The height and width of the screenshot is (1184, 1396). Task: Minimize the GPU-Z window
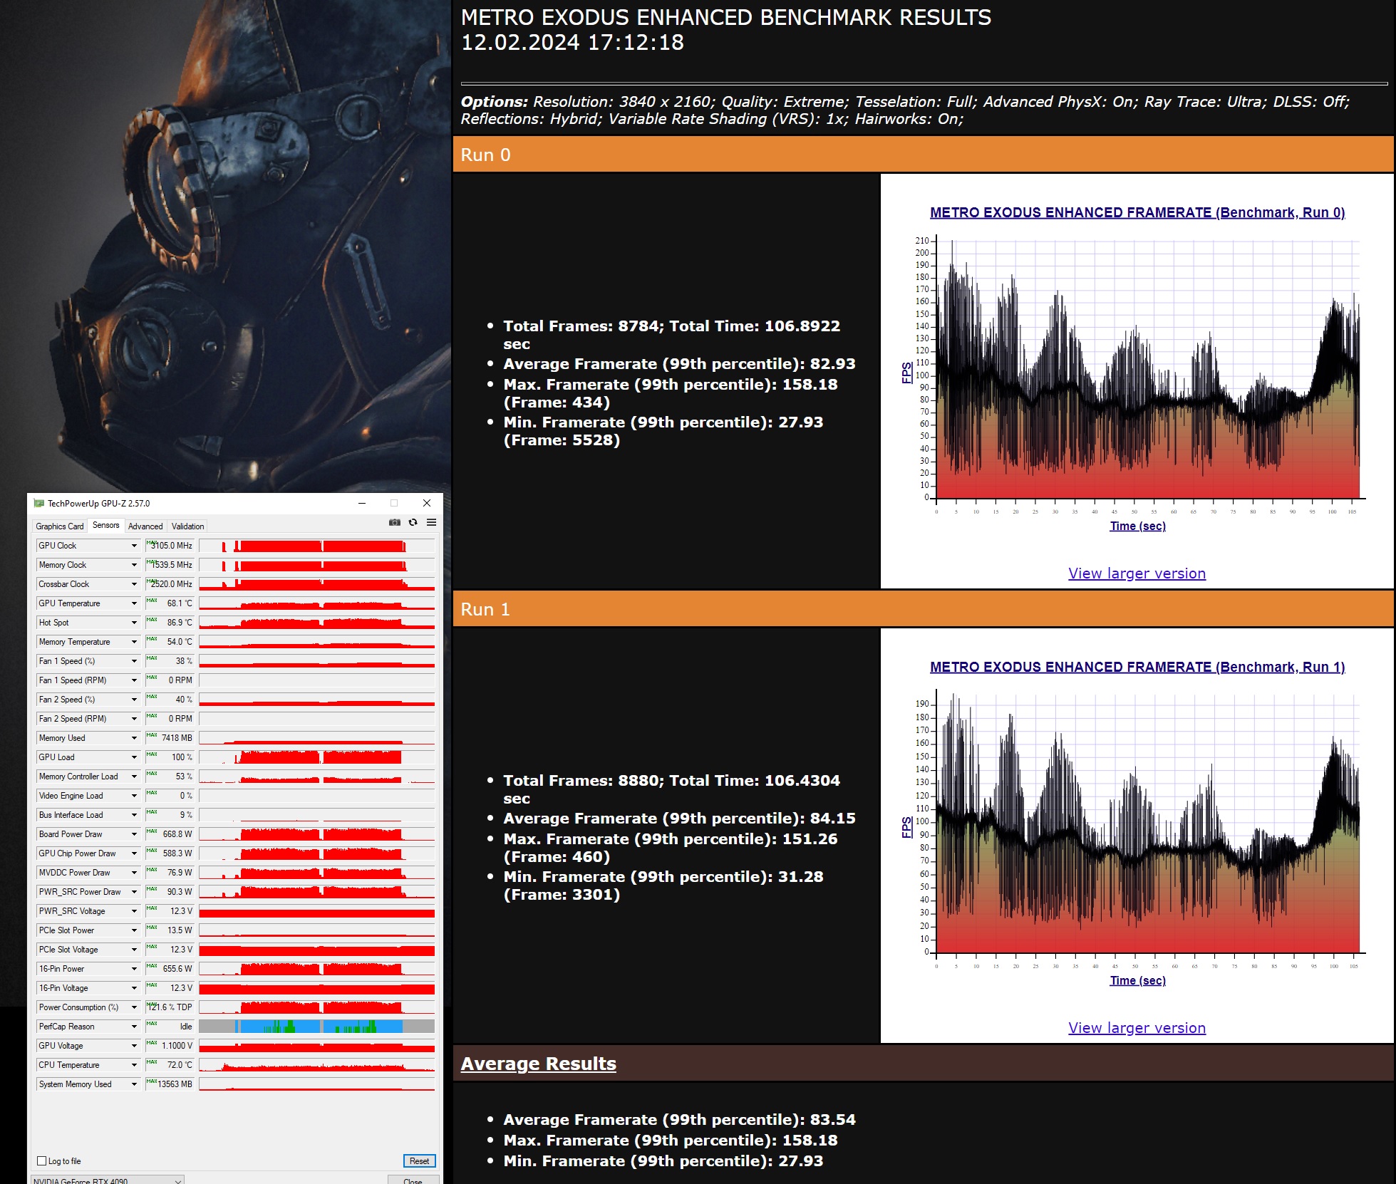click(x=362, y=503)
